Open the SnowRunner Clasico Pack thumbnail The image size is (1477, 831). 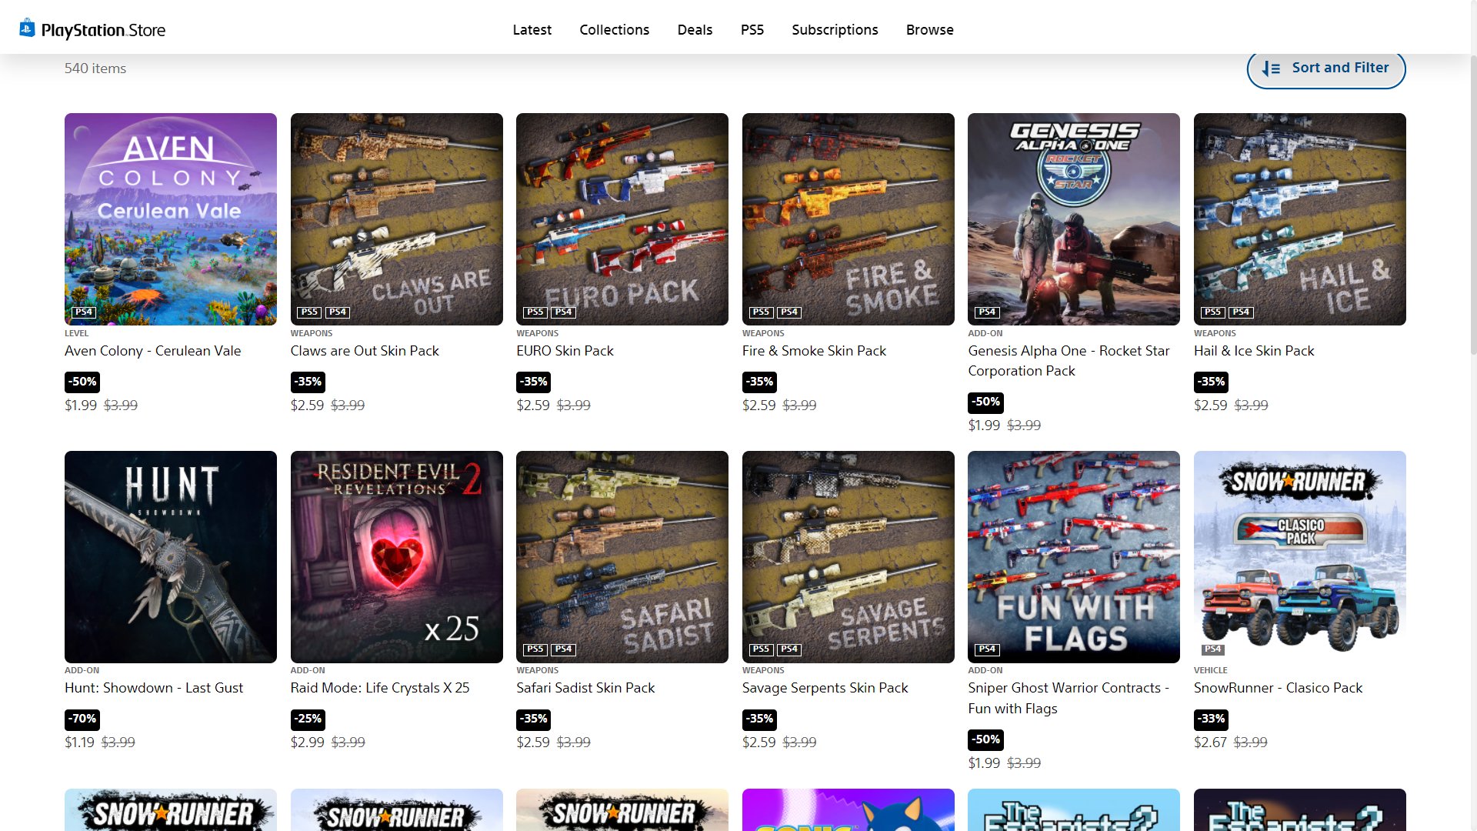click(x=1299, y=556)
